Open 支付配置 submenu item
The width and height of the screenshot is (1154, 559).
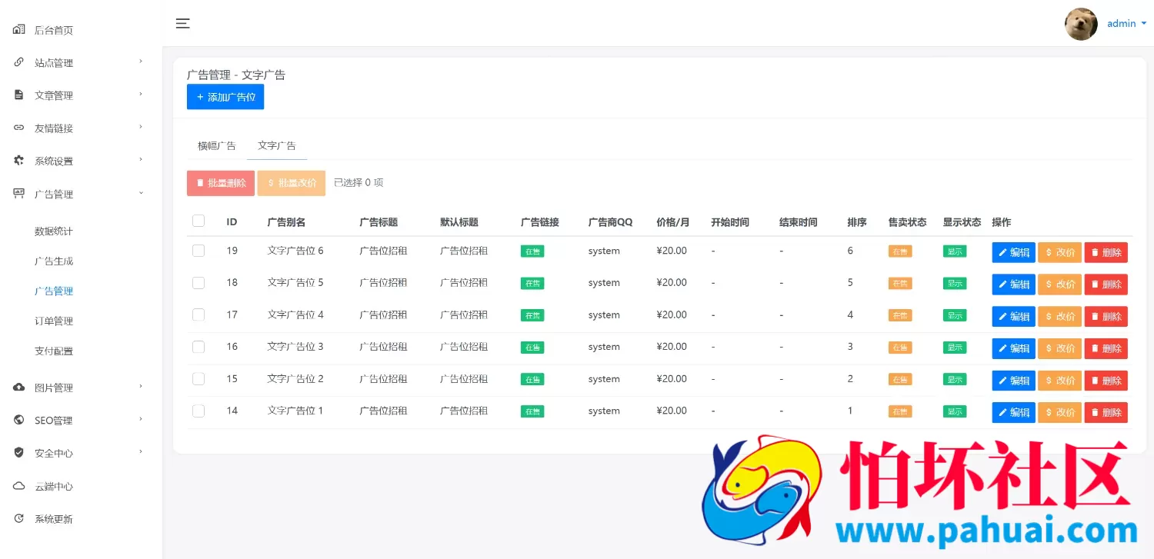coord(54,351)
